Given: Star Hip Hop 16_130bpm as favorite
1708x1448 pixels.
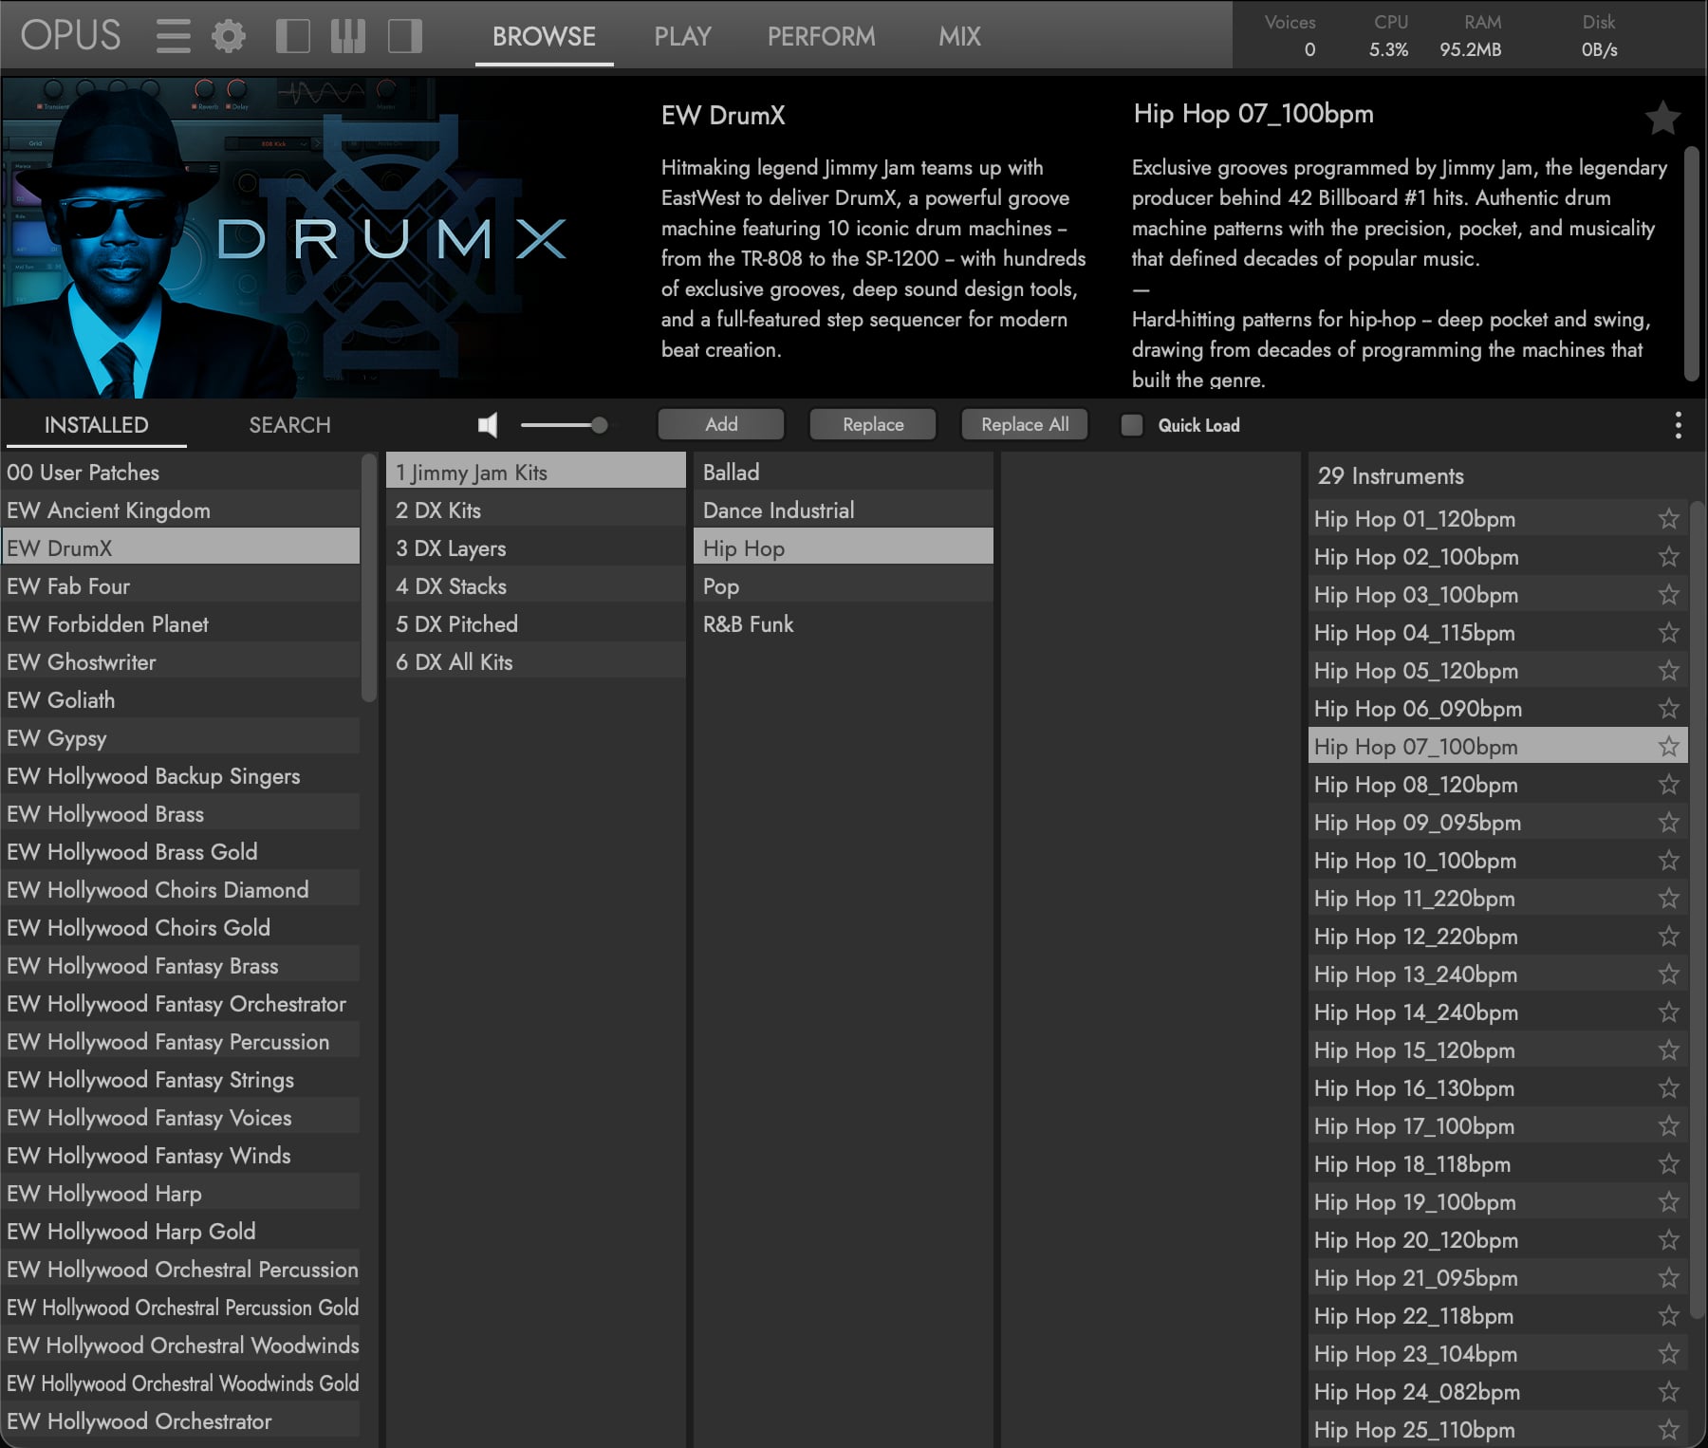Looking at the screenshot, I should pyautogui.click(x=1668, y=1088).
